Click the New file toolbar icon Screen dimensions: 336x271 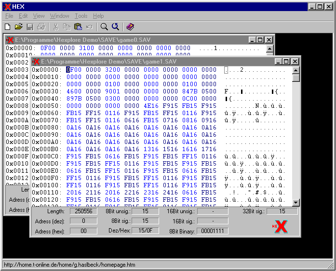tap(8, 27)
